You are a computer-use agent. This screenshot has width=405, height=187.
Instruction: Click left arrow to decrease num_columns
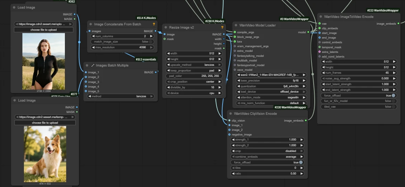point(92,36)
